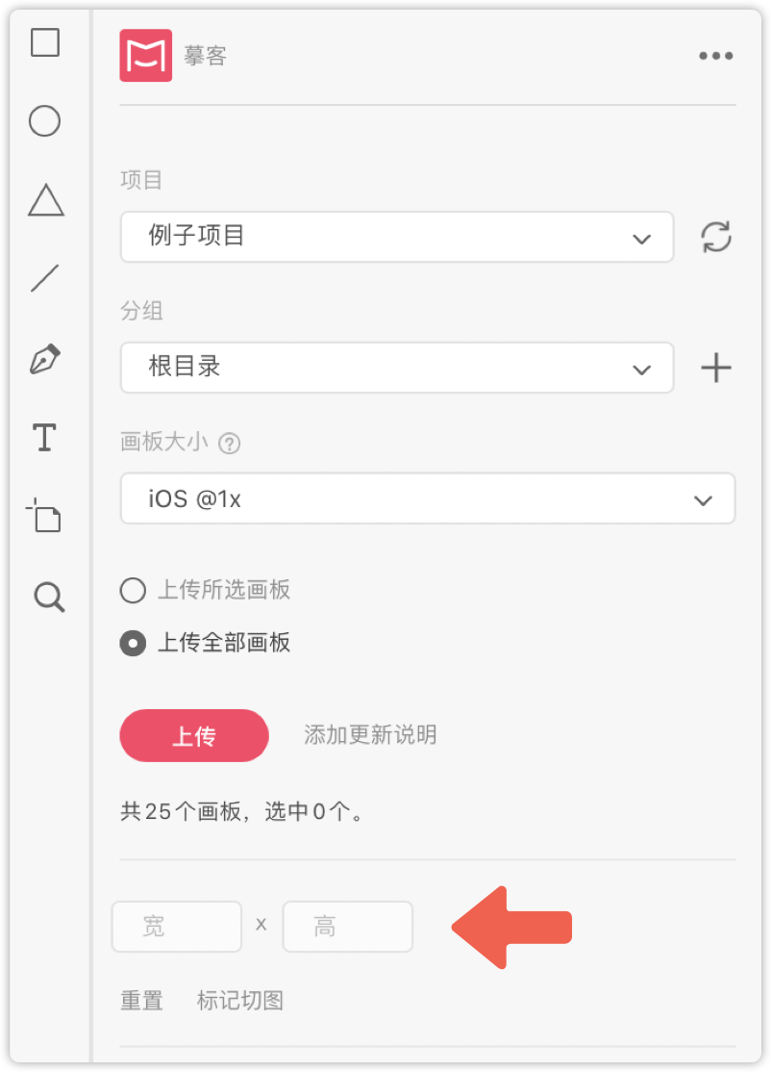Add a new group with plus icon
This screenshot has height=1072, width=771.
[715, 368]
